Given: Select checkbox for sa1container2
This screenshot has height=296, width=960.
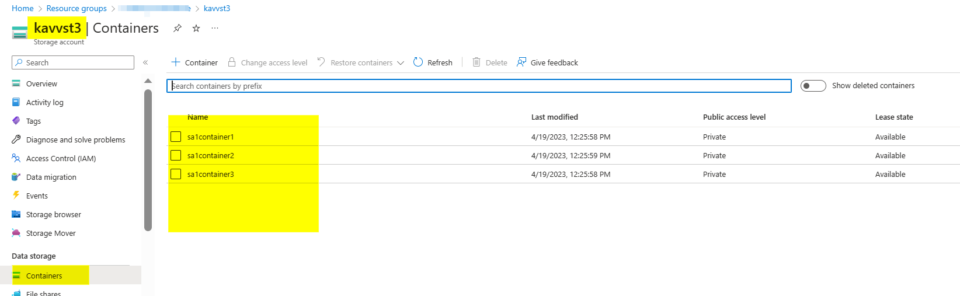Looking at the screenshot, I should [176, 155].
